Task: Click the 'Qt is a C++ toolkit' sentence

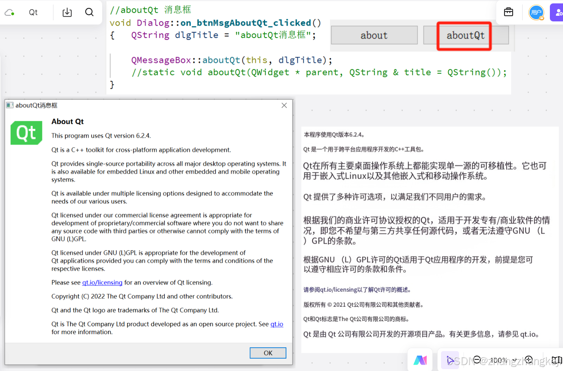Action: coord(141,150)
